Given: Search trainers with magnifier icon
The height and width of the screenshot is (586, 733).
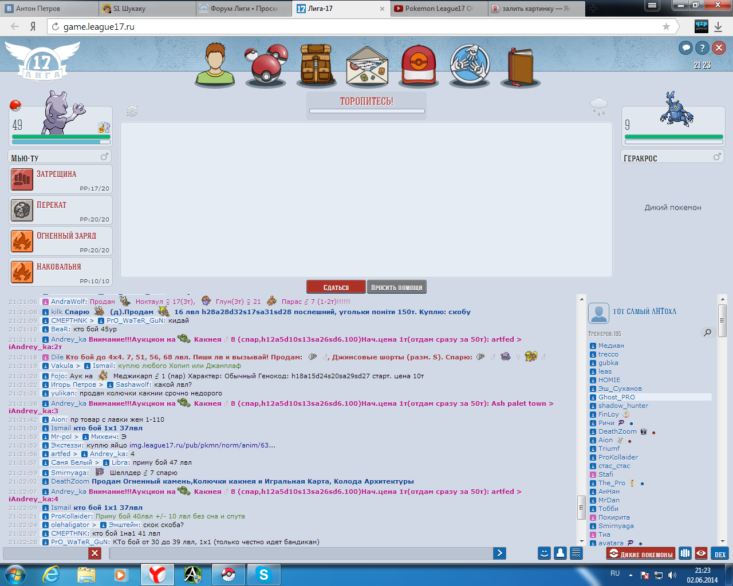Looking at the screenshot, I should 708,332.
